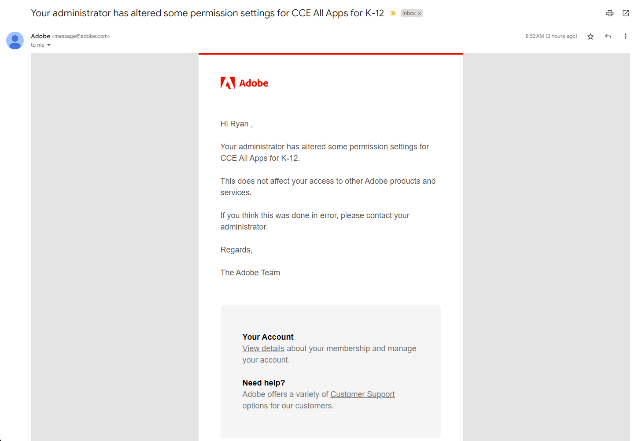Expand the "to me" recipient details arrow
Image resolution: width=635 pixels, height=441 pixels.
(x=49, y=45)
